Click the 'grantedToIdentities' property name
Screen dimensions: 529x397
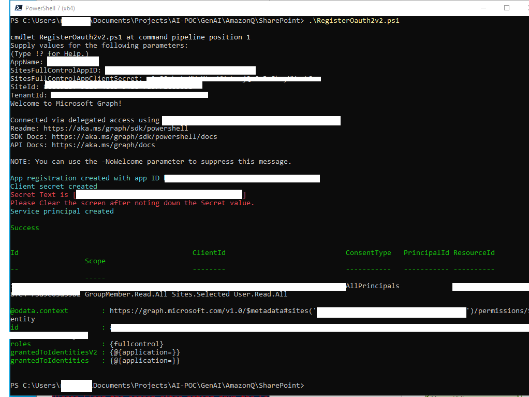tap(50, 361)
